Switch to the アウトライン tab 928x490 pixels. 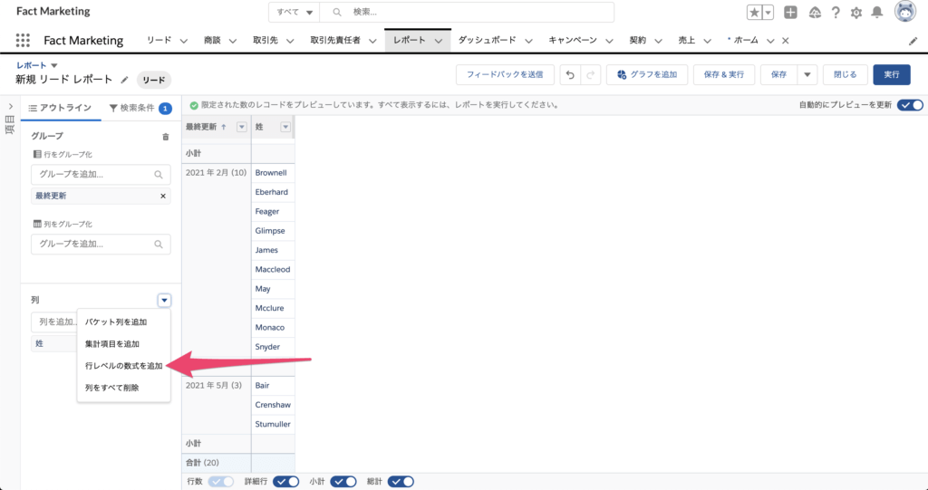point(61,108)
